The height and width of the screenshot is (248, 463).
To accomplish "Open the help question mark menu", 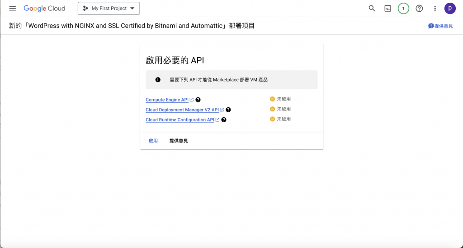I will click(419, 9).
